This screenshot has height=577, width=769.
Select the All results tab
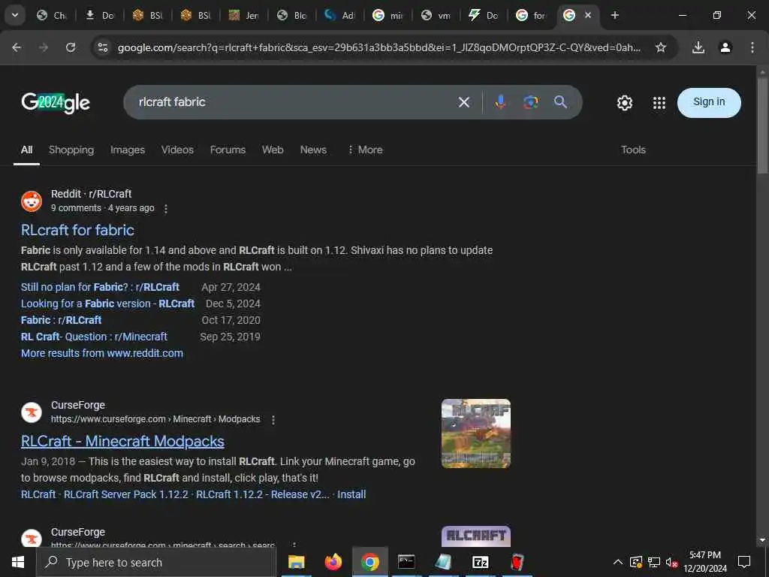coord(26,150)
